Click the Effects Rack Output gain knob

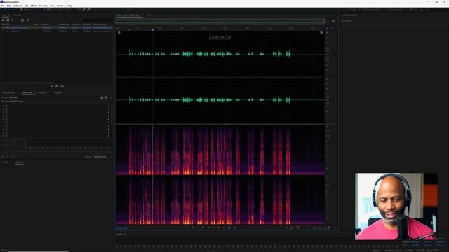14,145
